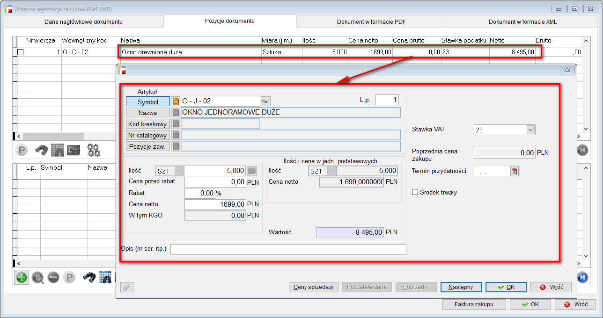Click the paperclip attachment icon
This screenshot has height=318, width=603.
pos(126,287)
